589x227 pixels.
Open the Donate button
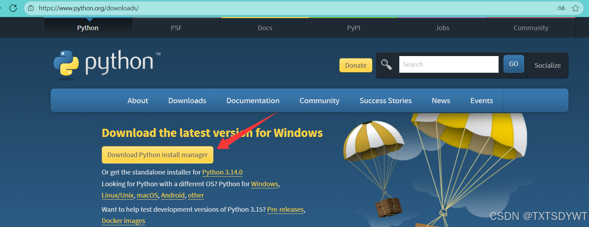tap(356, 65)
